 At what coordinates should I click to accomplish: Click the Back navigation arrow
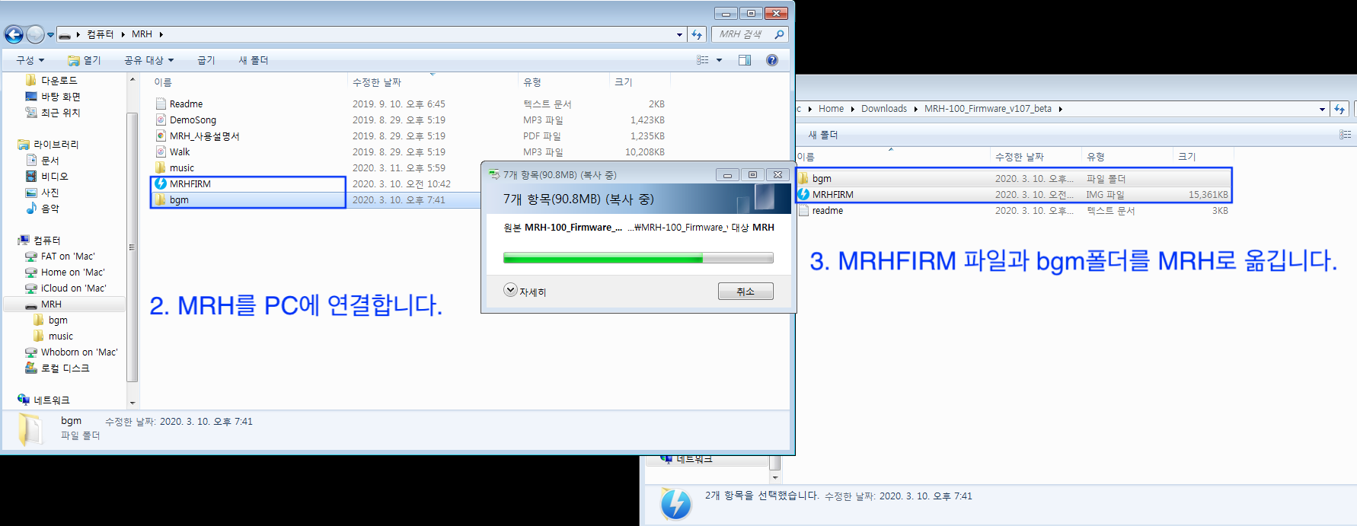(14, 34)
